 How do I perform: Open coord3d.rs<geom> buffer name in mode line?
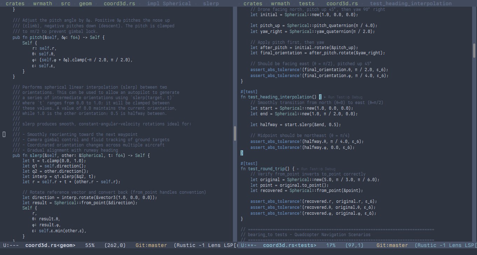click(x=50, y=246)
